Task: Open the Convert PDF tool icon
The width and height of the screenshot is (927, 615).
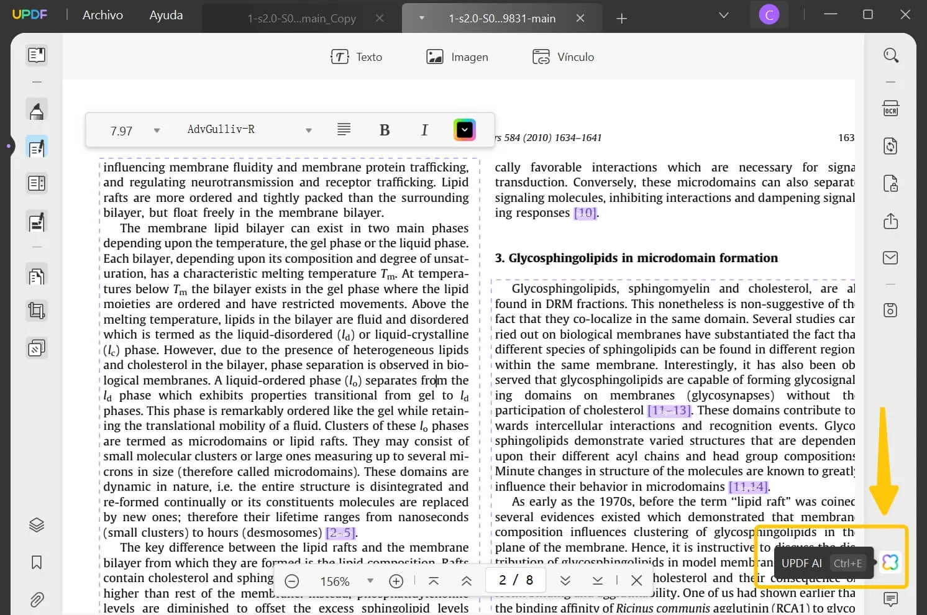Action: pos(37,275)
